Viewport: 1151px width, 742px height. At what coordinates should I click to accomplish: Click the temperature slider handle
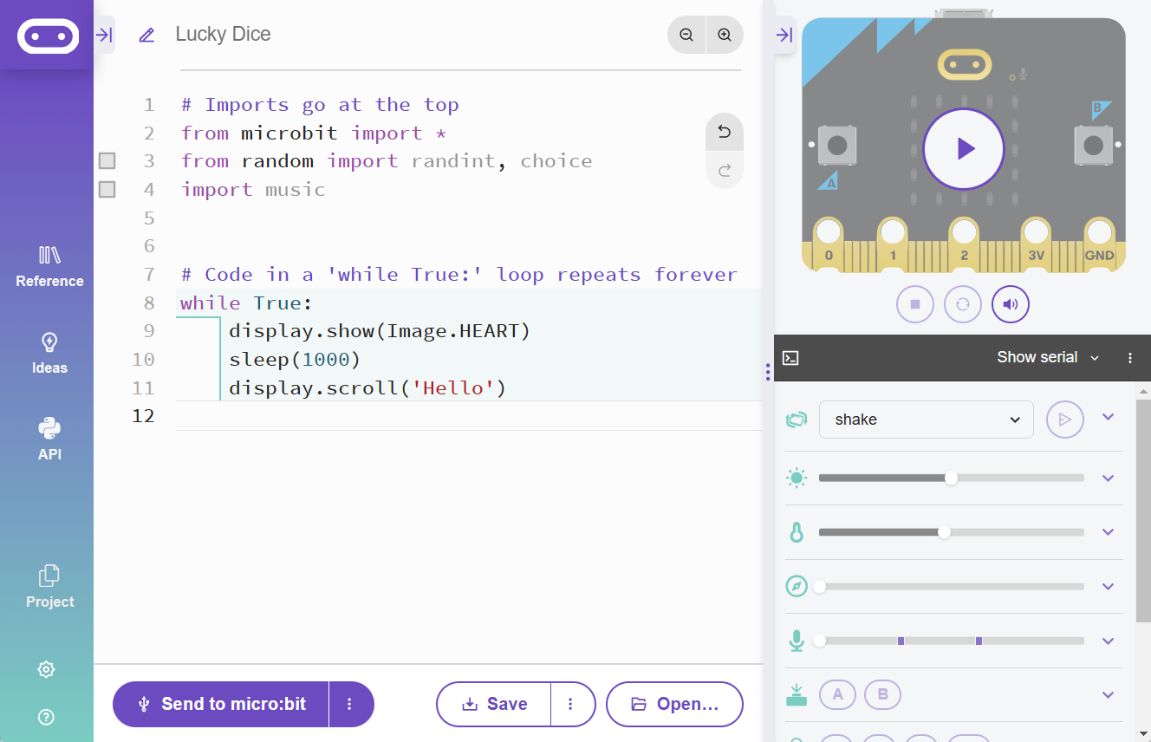944,532
